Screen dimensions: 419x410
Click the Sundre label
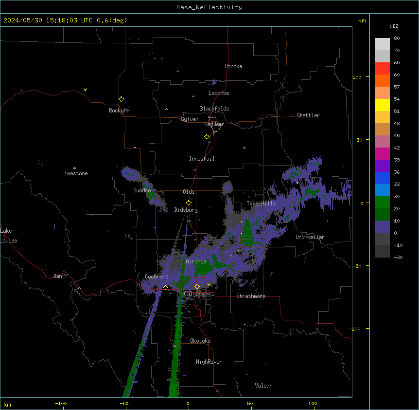point(142,190)
